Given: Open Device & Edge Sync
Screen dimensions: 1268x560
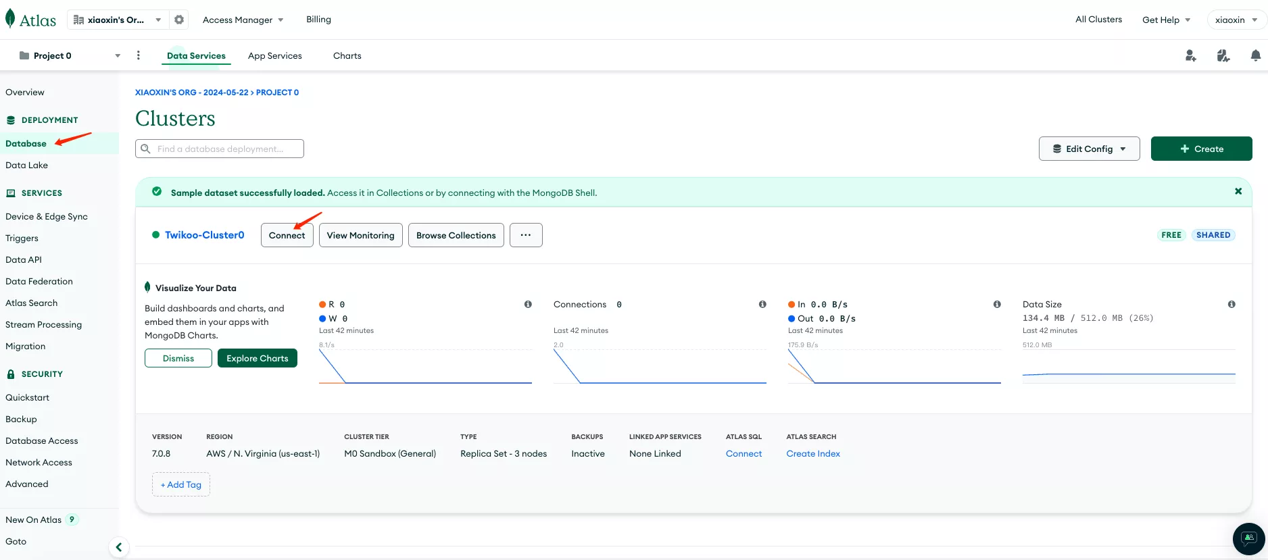Looking at the screenshot, I should click(47, 216).
